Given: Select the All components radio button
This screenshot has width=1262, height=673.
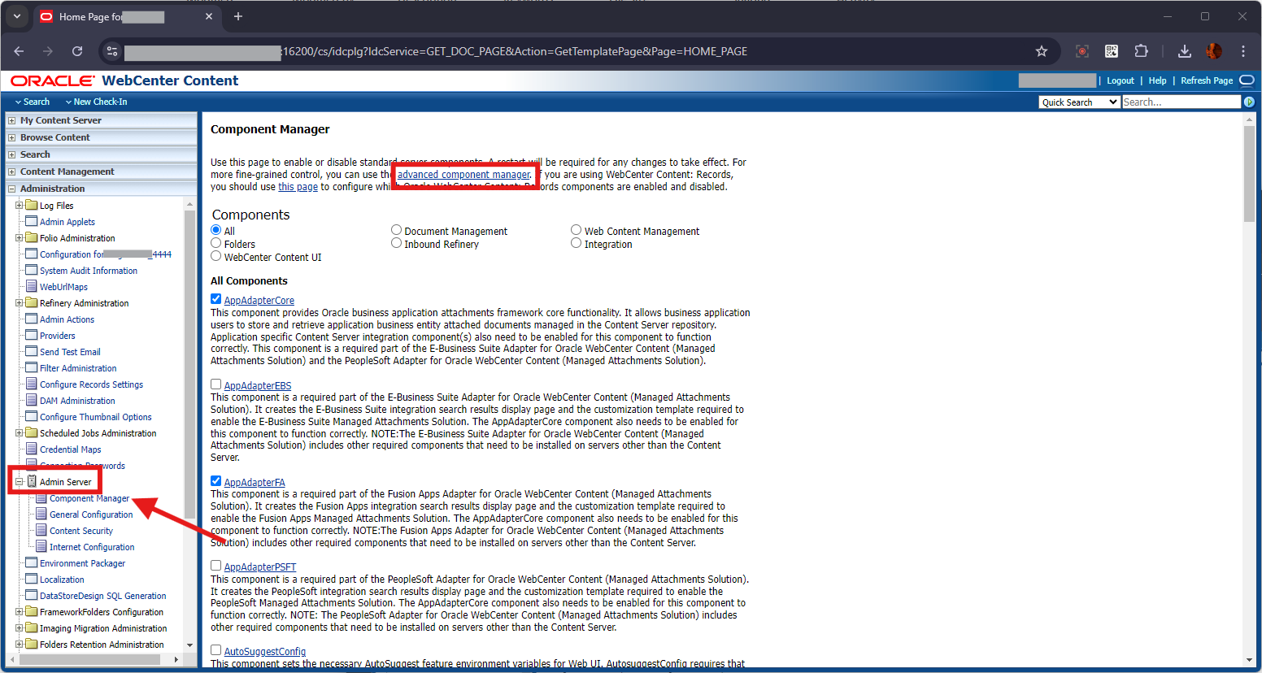Looking at the screenshot, I should pos(216,230).
